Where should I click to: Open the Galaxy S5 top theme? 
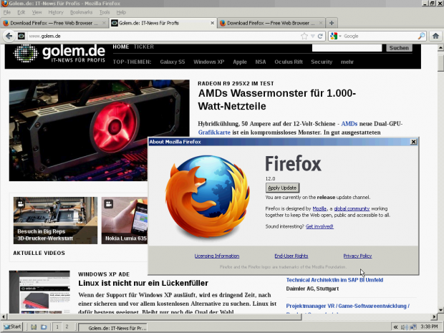[x=173, y=62]
